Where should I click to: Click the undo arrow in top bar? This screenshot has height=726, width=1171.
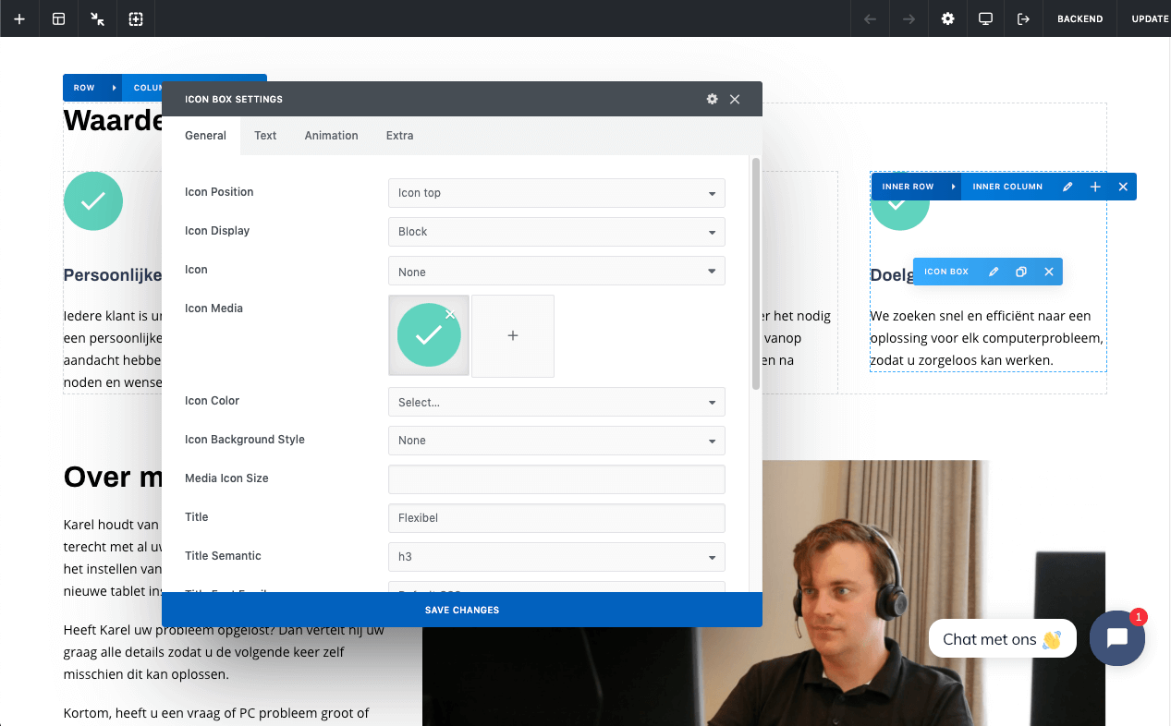870,18
